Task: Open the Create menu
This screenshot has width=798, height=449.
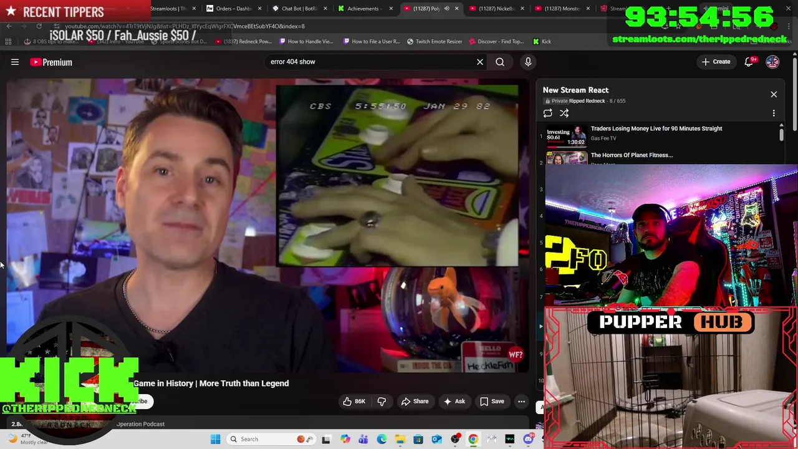Action: [716, 62]
